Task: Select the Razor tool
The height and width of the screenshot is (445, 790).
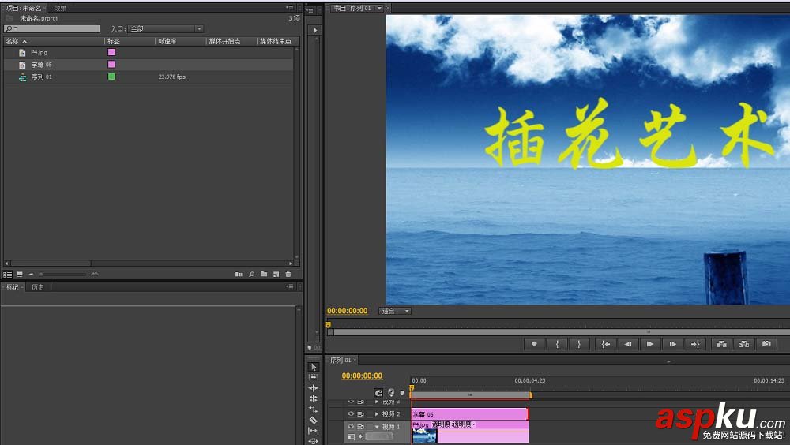Action: pyautogui.click(x=314, y=420)
